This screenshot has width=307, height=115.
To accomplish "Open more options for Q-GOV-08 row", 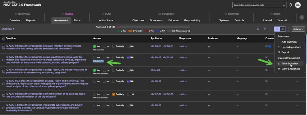I will (x=297, y=94).
